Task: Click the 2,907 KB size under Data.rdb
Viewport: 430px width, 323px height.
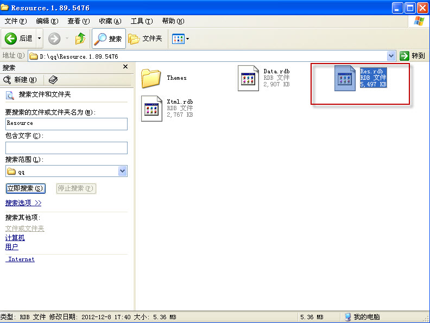Action: pyautogui.click(x=276, y=84)
